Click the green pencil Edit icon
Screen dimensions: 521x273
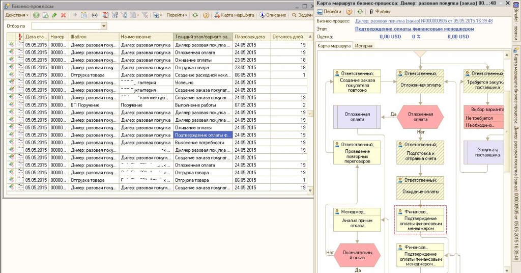point(54,15)
